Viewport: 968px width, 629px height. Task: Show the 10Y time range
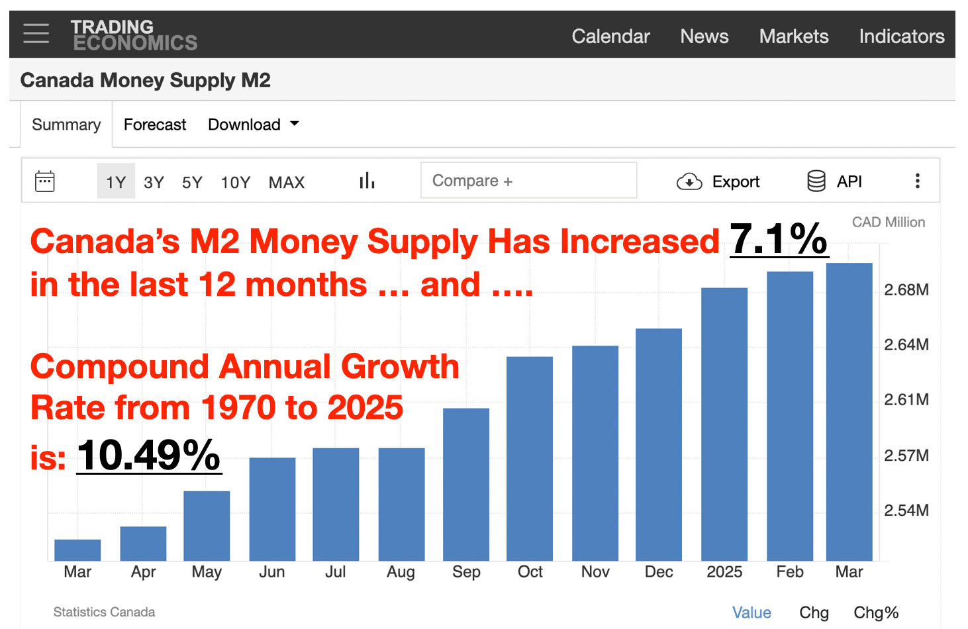tap(235, 182)
